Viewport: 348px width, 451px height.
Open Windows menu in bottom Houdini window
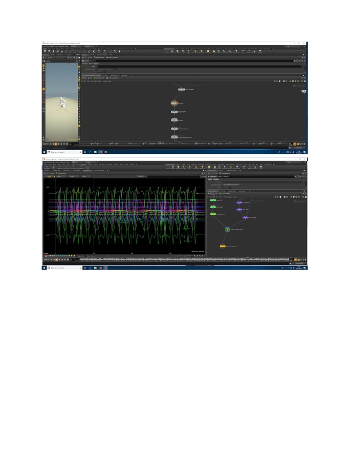click(x=62, y=162)
